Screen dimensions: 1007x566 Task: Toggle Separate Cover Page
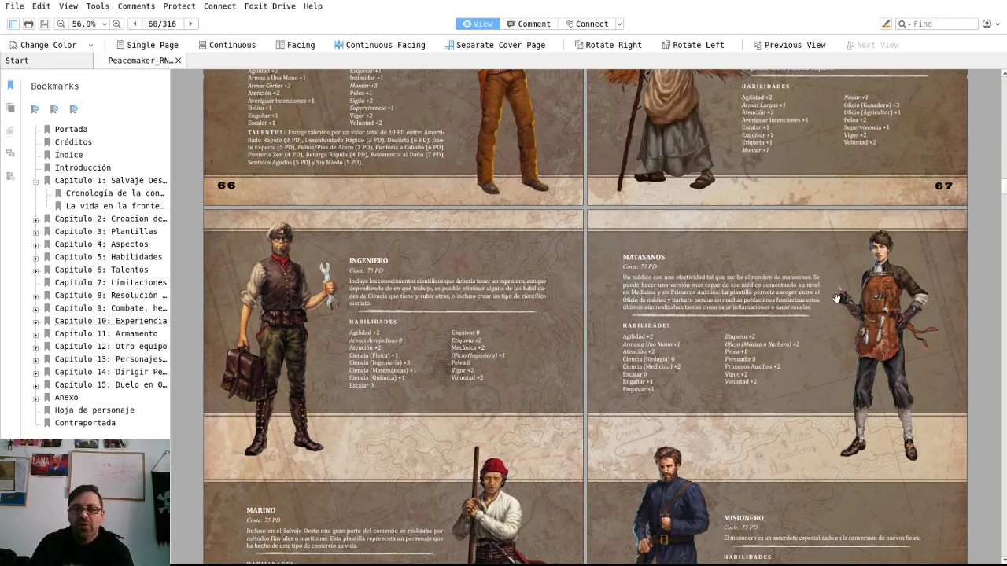point(495,45)
